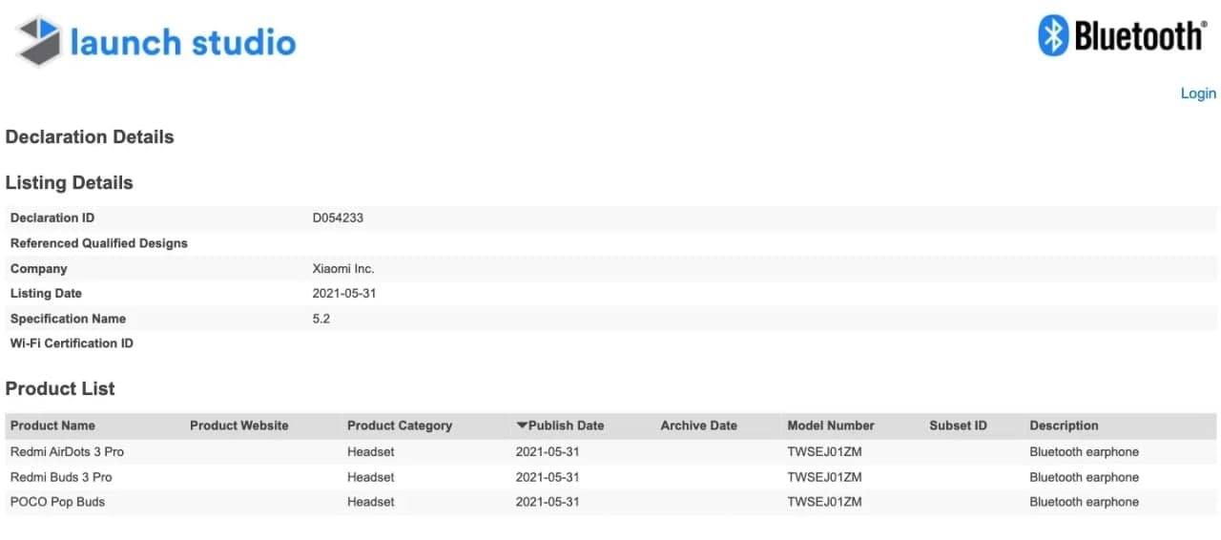The height and width of the screenshot is (540, 1221).
Task: Sort by Product Name column header
Action: click(52, 426)
